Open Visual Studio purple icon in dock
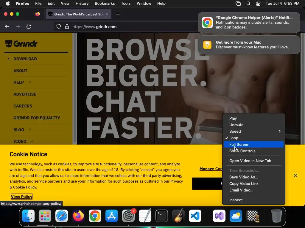The image size is (305, 228). click(x=219, y=216)
